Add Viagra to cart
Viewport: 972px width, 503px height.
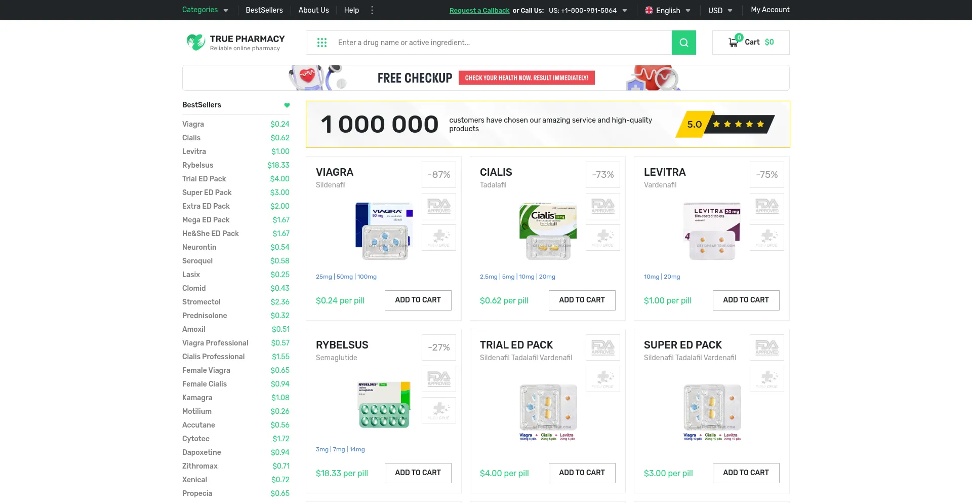tap(418, 300)
